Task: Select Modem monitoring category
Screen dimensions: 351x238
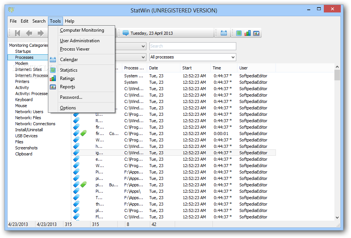Action: coord(22,63)
